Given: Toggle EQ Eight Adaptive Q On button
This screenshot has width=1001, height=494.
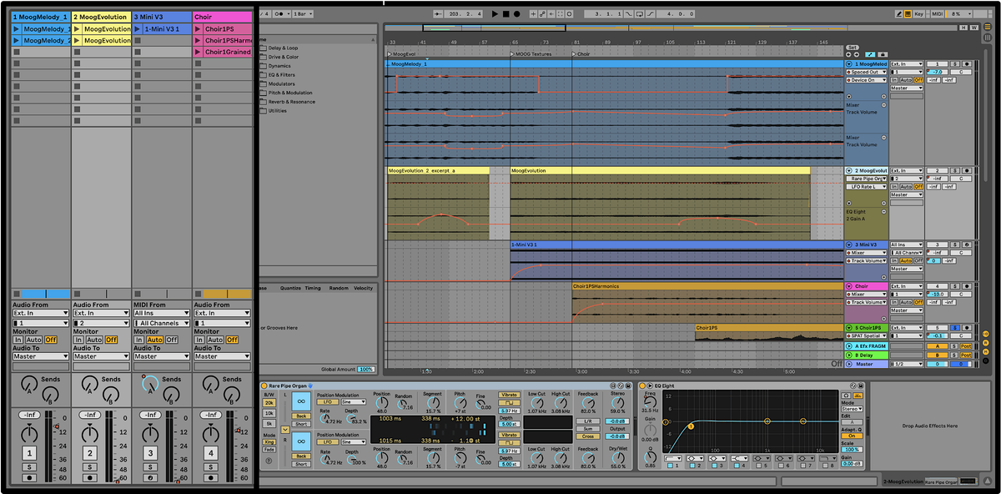Looking at the screenshot, I should click(851, 436).
